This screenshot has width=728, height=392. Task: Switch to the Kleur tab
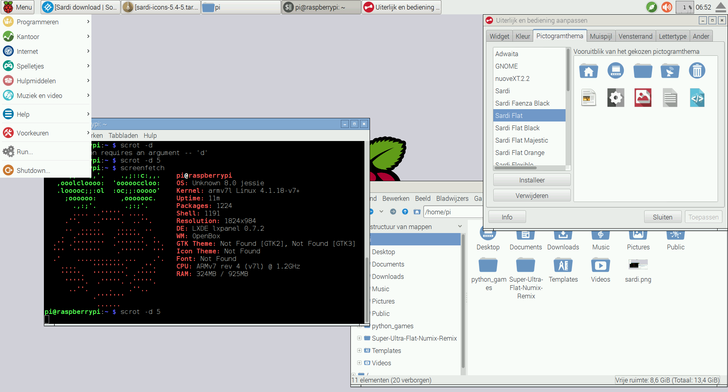click(523, 36)
